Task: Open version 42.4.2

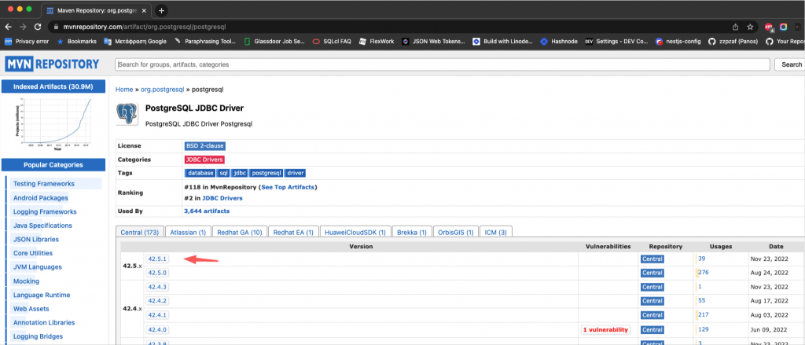Action: (x=157, y=301)
